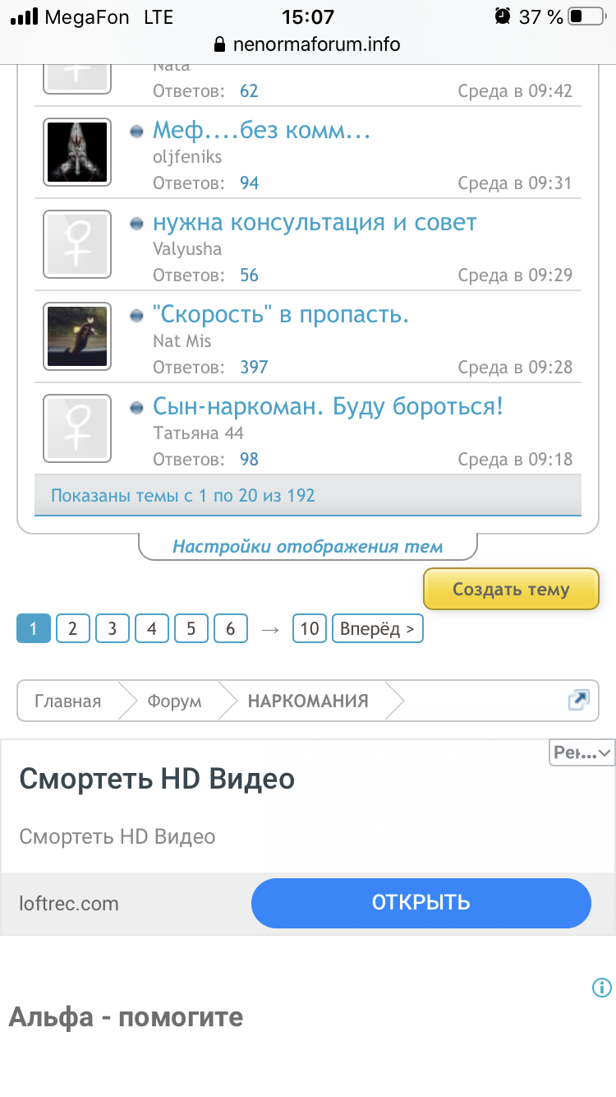Tap the blue "ОТКРЫТЬ" ad button
Screen dimensions: 616x1097
421,902
